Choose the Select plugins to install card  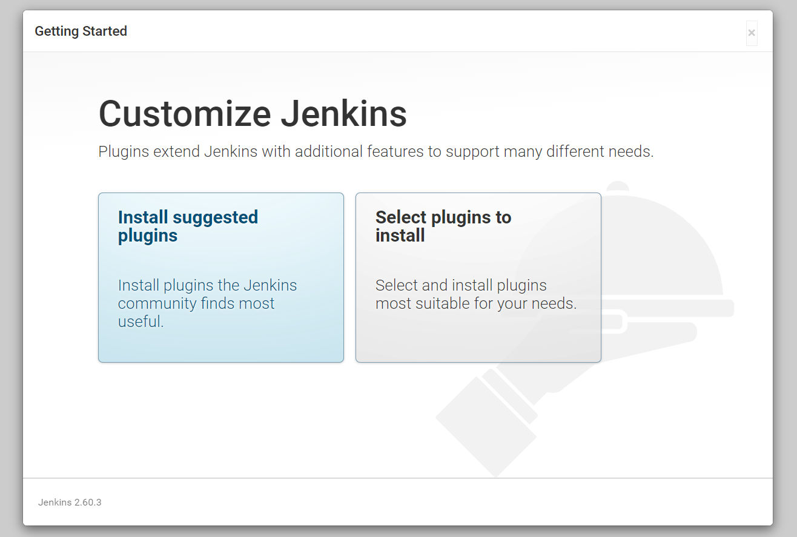tap(478, 277)
